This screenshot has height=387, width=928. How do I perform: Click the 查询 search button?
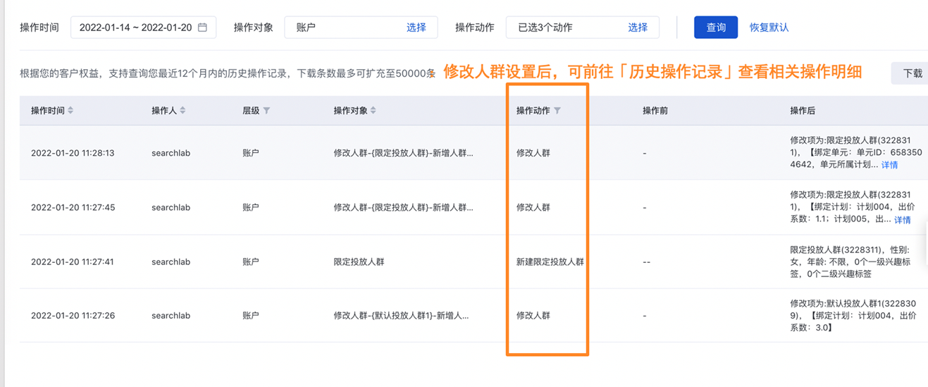coord(715,27)
